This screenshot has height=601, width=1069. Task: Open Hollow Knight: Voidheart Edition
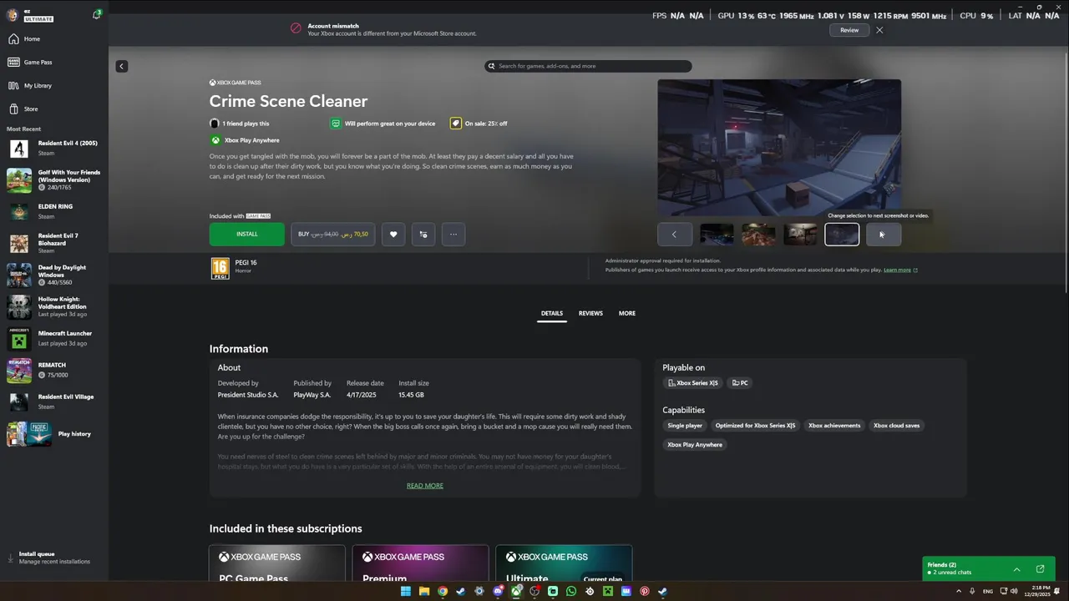pos(54,306)
